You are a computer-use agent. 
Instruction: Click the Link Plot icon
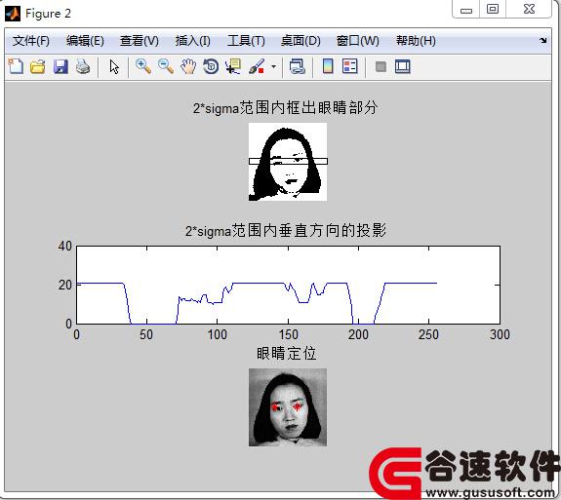coord(297,66)
